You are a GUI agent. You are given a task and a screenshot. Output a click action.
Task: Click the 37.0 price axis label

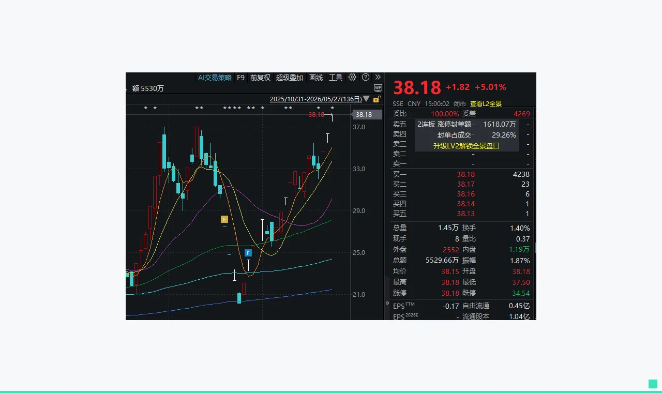(x=359, y=127)
